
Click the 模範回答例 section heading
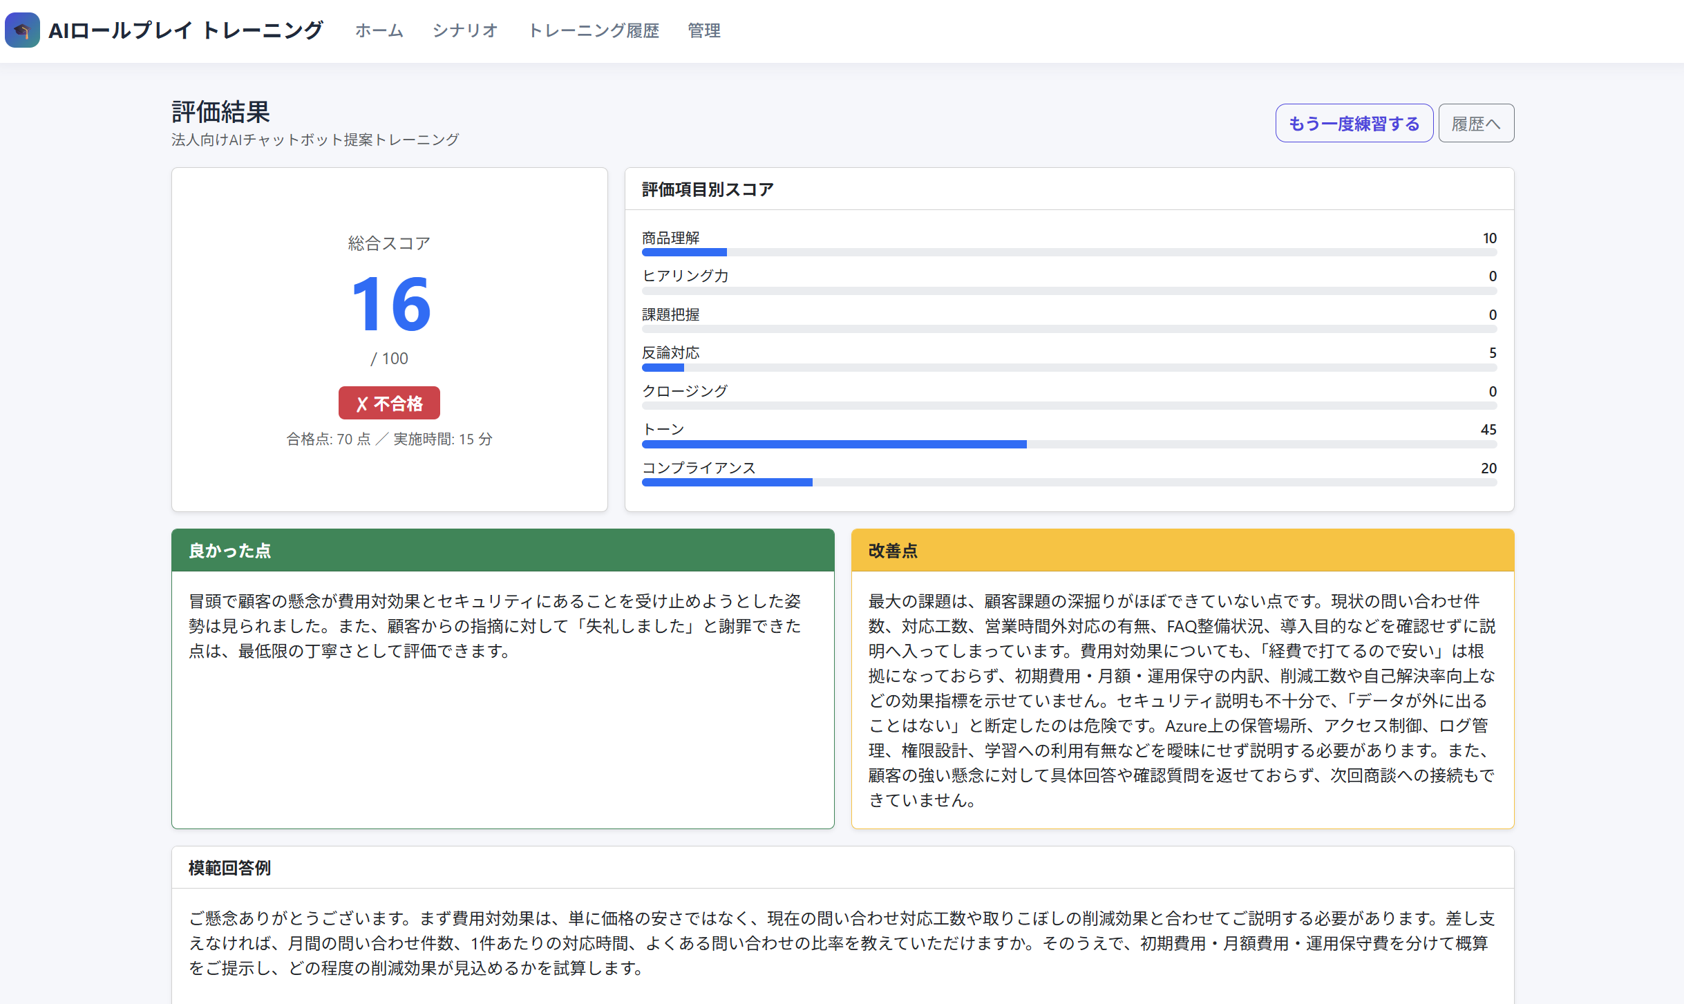[x=229, y=868]
